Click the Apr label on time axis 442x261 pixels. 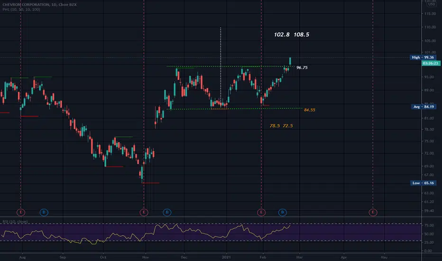click(x=344, y=257)
